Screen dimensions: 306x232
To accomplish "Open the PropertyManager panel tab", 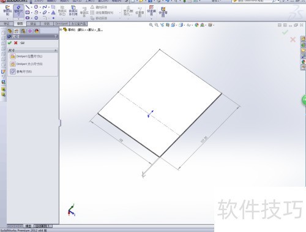I will pos(17,31).
